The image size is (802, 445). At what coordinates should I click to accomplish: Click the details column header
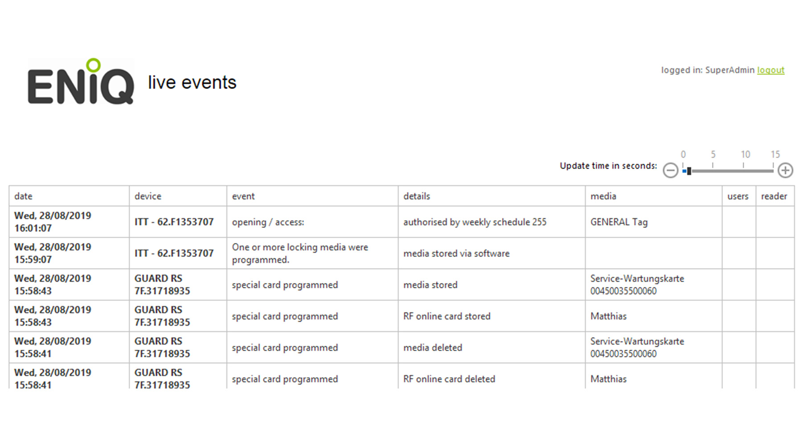[417, 196]
